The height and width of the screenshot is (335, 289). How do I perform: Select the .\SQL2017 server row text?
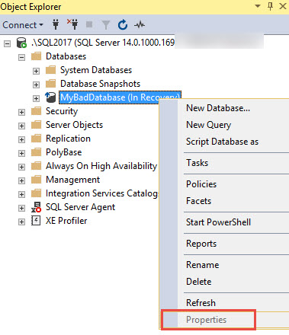(x=103, y=43)
